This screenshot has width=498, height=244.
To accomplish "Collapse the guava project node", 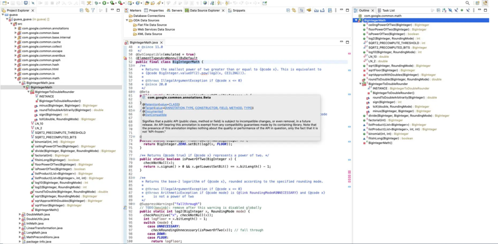I will (3, 15).
